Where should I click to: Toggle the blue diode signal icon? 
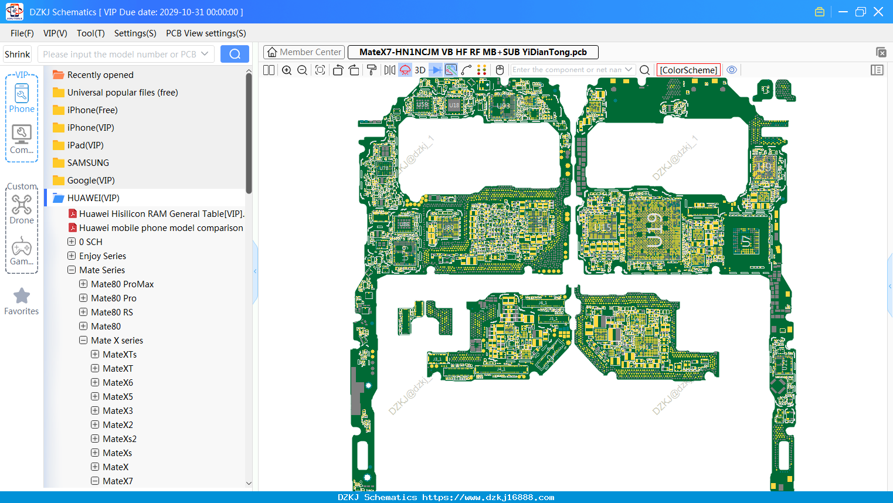click(436, 70)
